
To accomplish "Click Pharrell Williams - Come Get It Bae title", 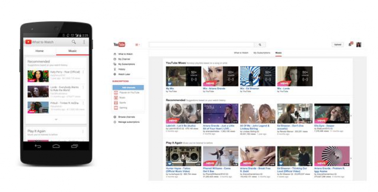I will tap(217, 170).
